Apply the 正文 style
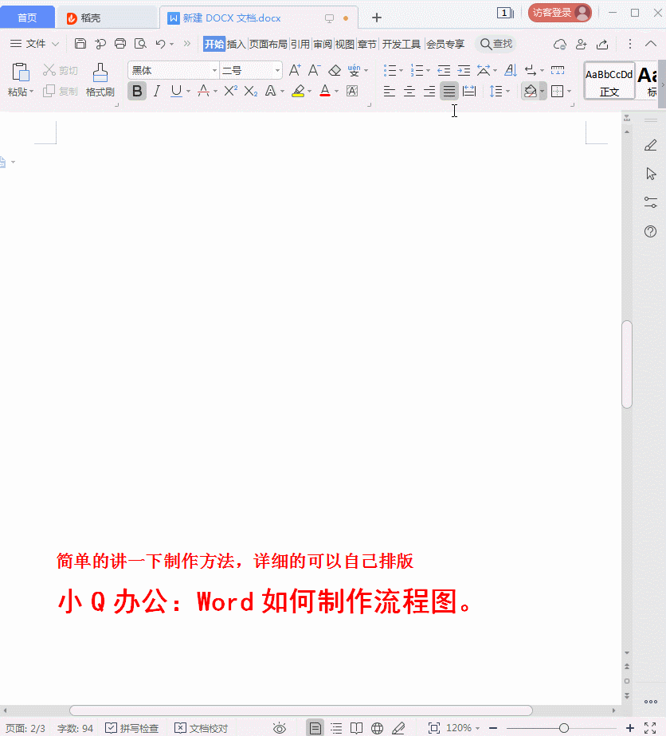This screenshot has width=666, height=736. 609,80
